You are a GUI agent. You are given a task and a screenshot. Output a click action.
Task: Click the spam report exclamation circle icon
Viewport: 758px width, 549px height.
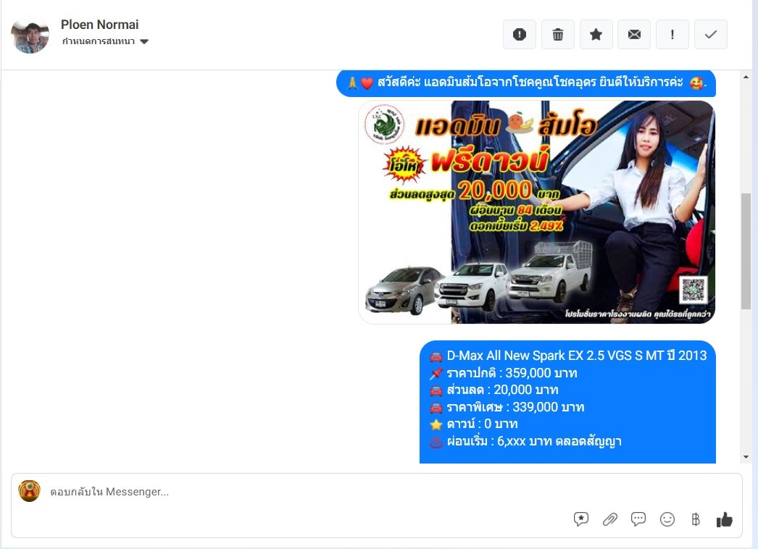coord(520,34)
